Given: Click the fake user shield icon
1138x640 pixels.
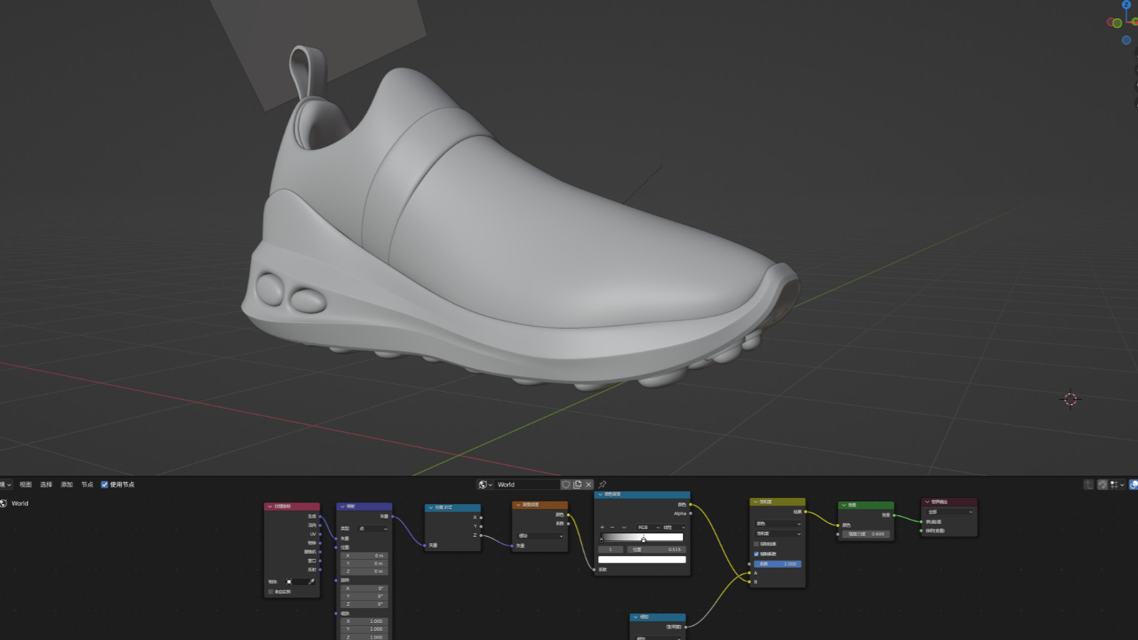Looking at the screenshot, I should click(566, 484).
